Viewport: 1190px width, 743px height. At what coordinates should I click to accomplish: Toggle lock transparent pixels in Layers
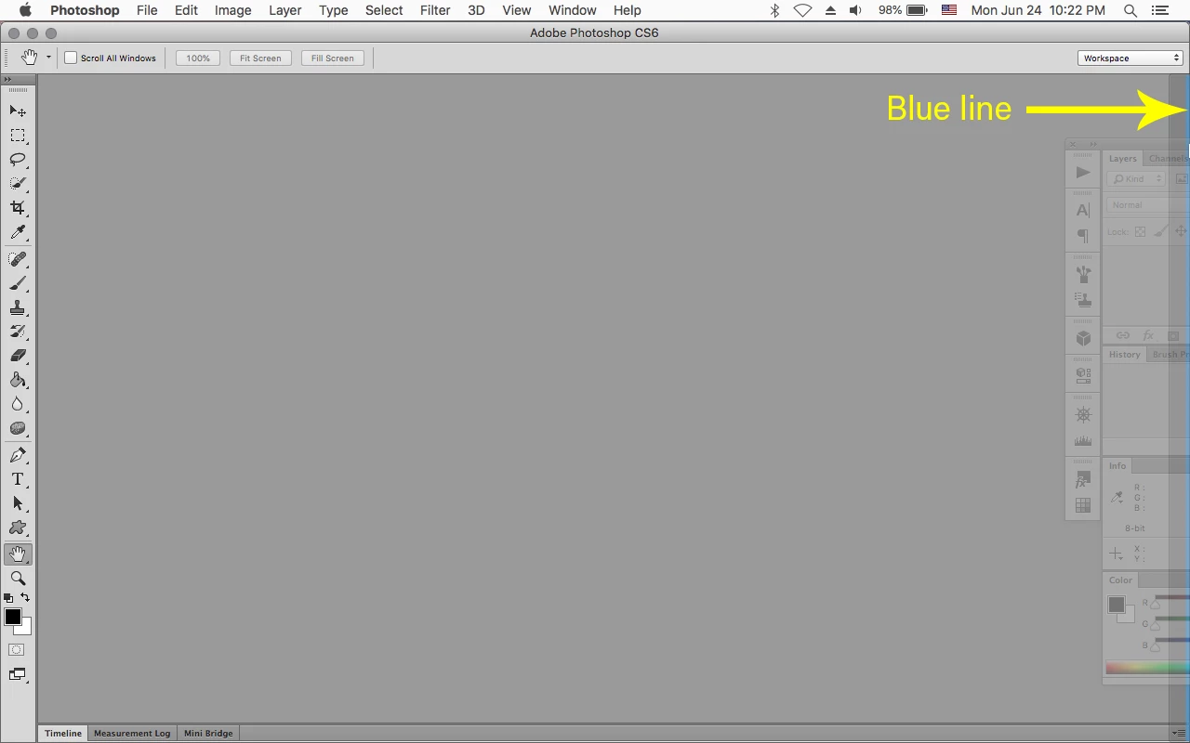click(x=1141, y=232)
